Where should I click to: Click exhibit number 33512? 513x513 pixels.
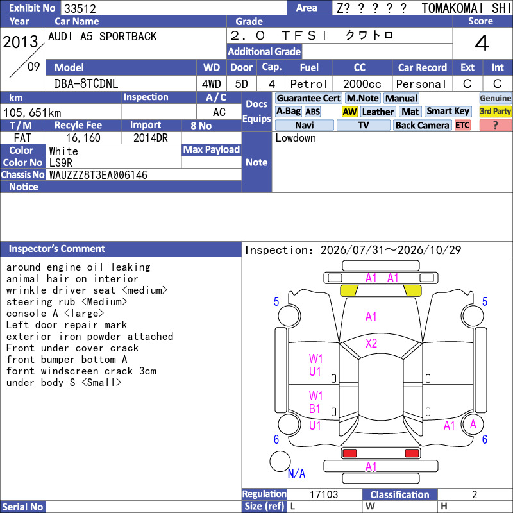(80, 9)
